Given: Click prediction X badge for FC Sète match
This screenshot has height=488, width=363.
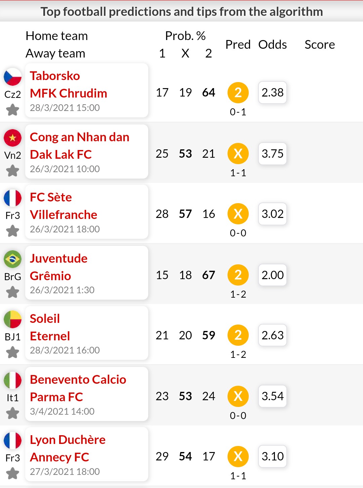Looking at the screenshot, I should [238, 214].
